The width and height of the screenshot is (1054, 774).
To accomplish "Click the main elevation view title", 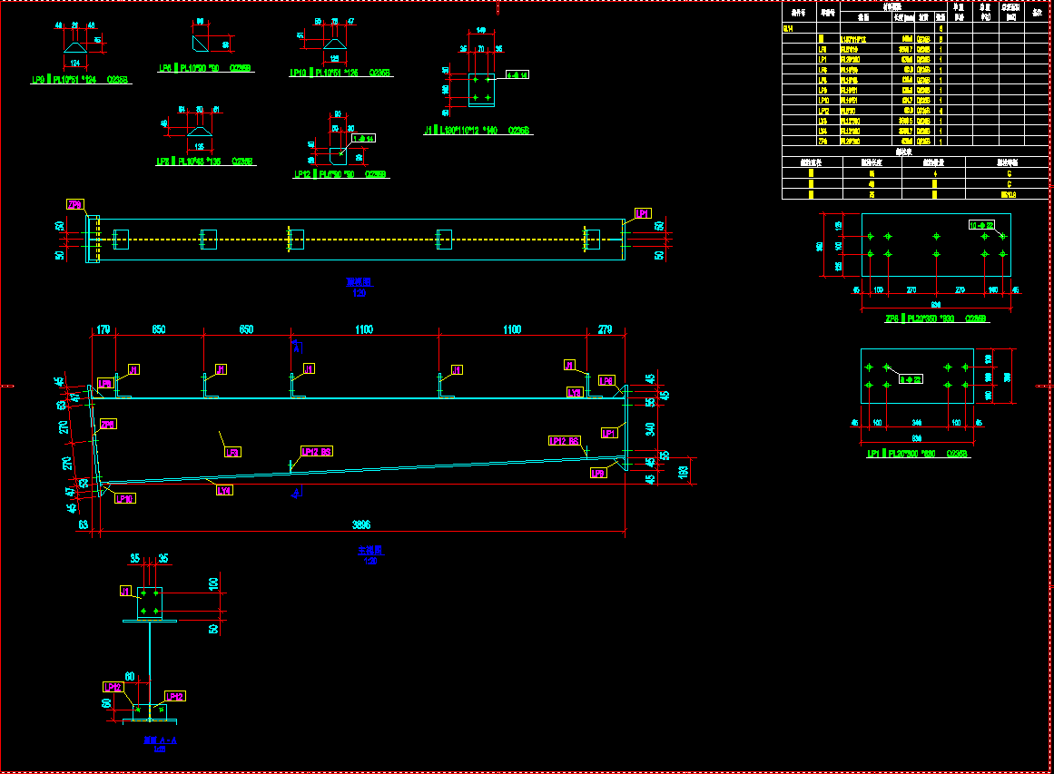I will click(370, 550).
